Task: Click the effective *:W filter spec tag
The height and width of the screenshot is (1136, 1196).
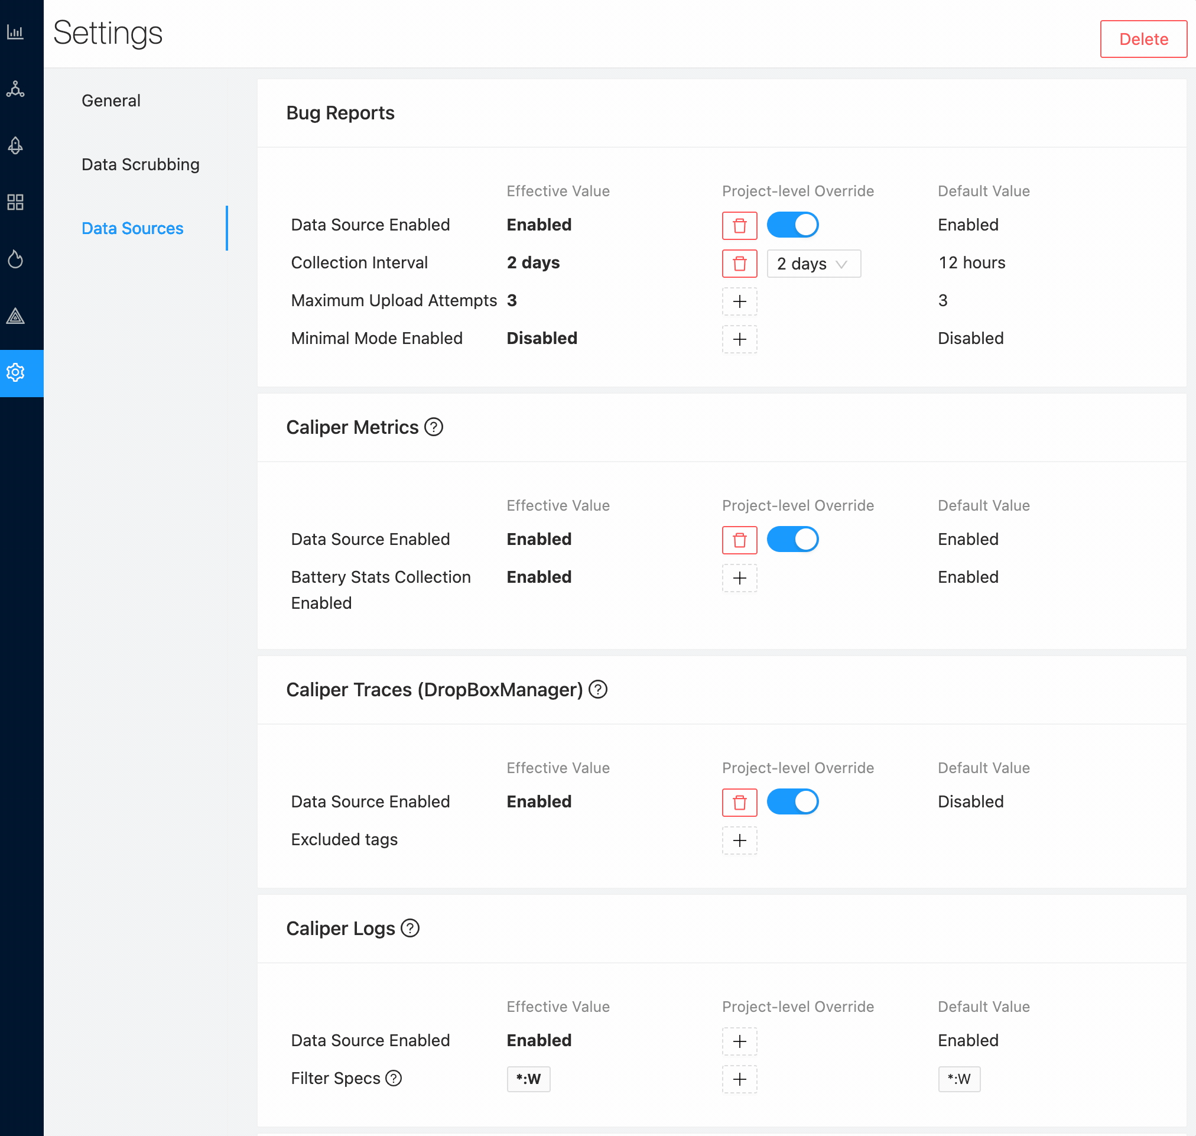Action: 528,1079
